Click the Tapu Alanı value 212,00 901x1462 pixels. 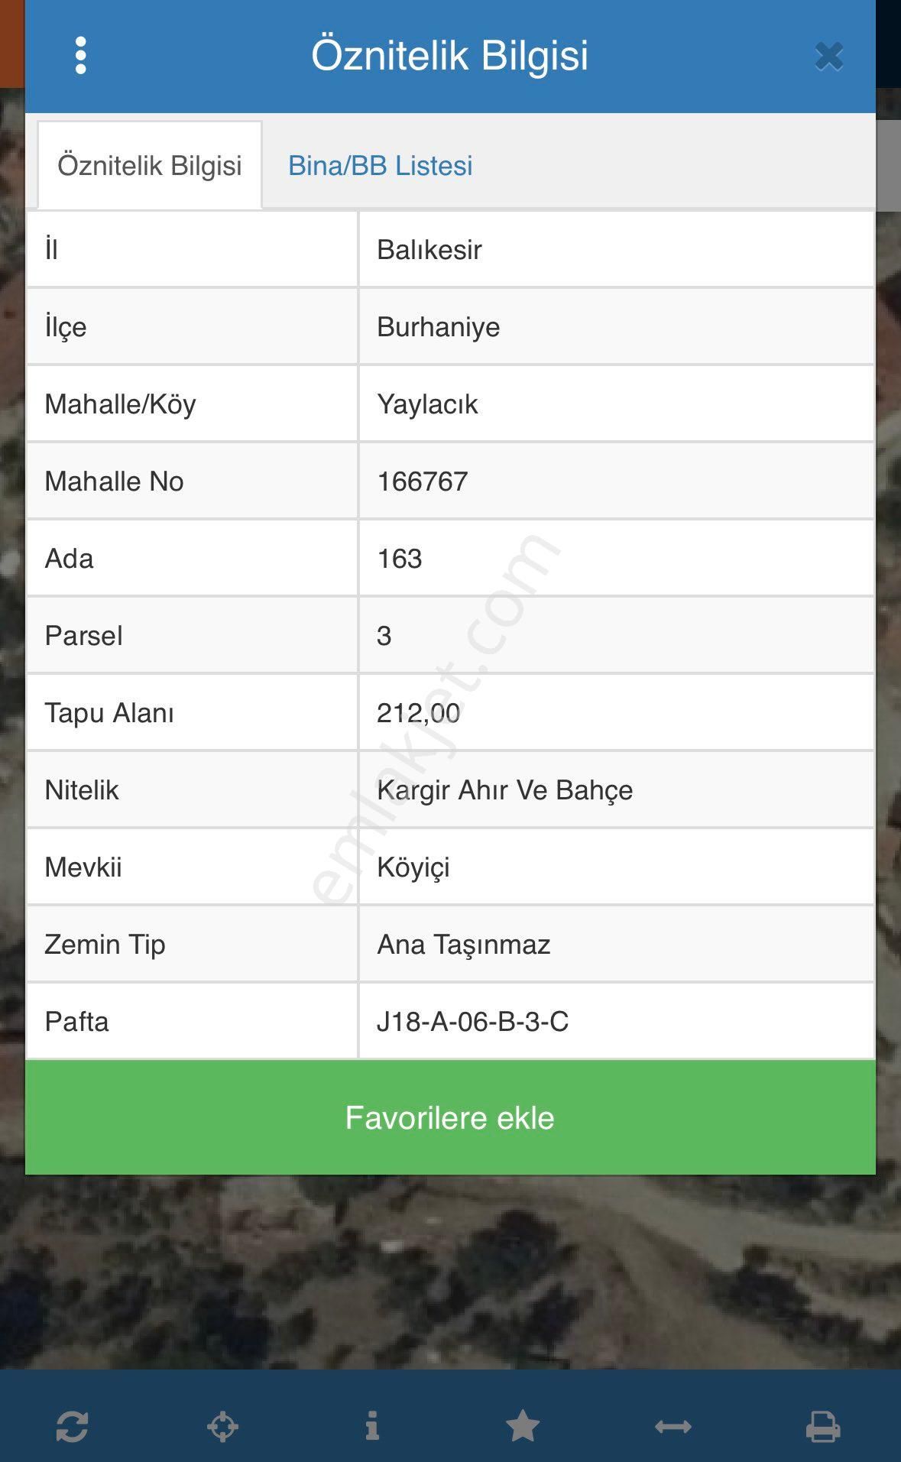[419, 713]
